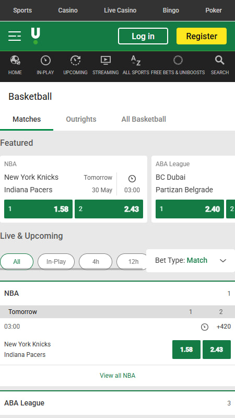Select the In-Play filter pill
Viewport: 235px width, 418px height.
[x=56, y=262]
